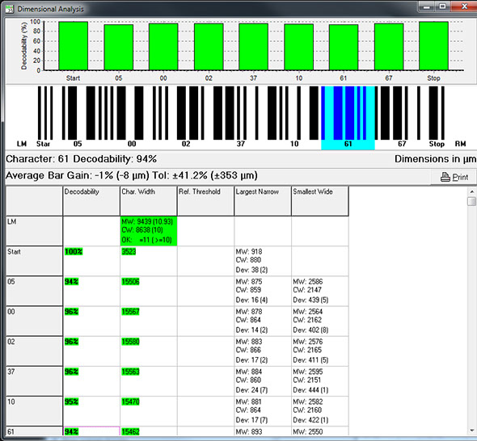Click highlighted character 61 in barcode
The image size is (477, 441).
pos(348,118)
